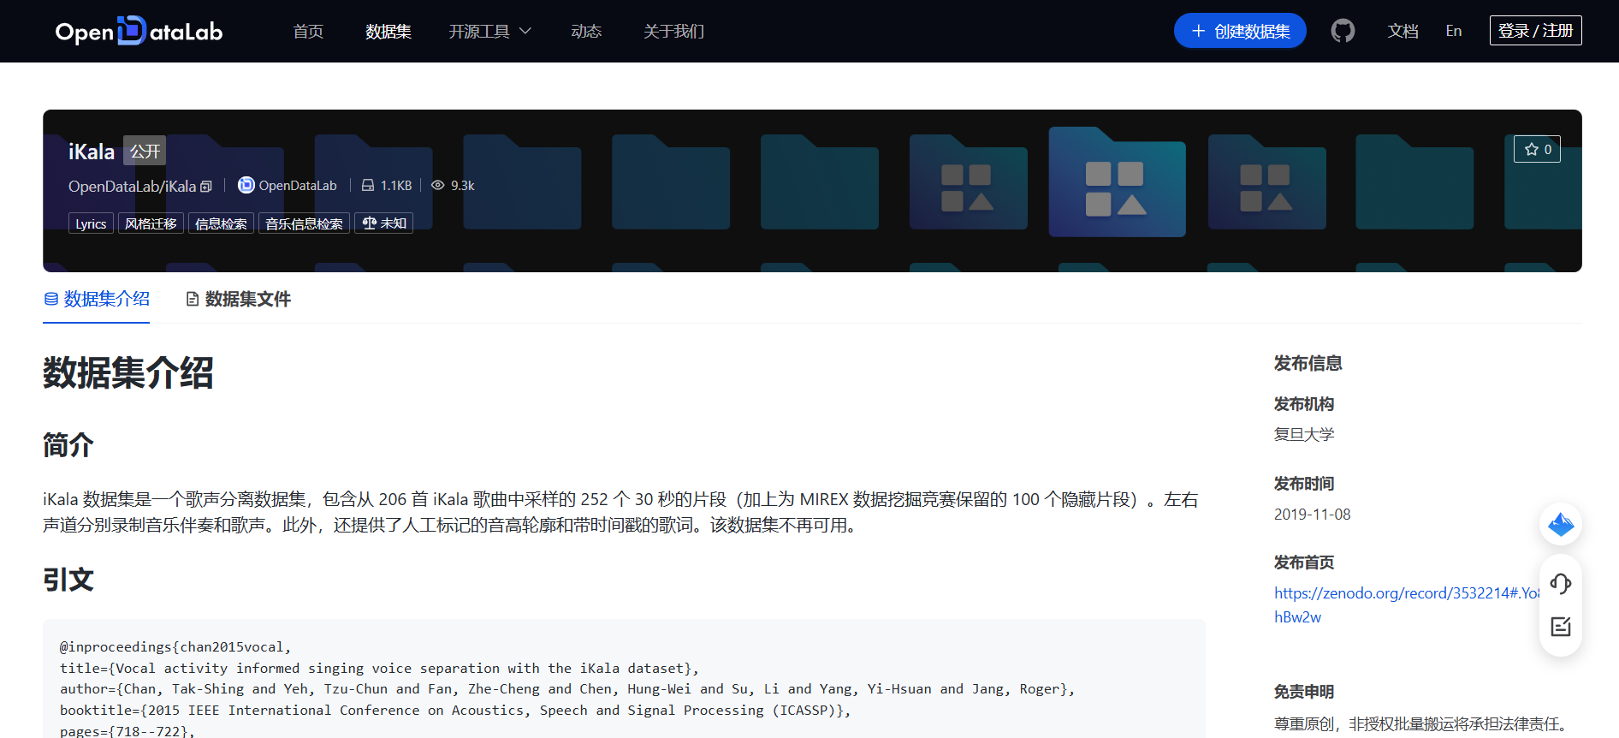Click the OpenDataLab logo
Image resolution: width=1619 pixels, height=738 pixels.
(139, 31)
